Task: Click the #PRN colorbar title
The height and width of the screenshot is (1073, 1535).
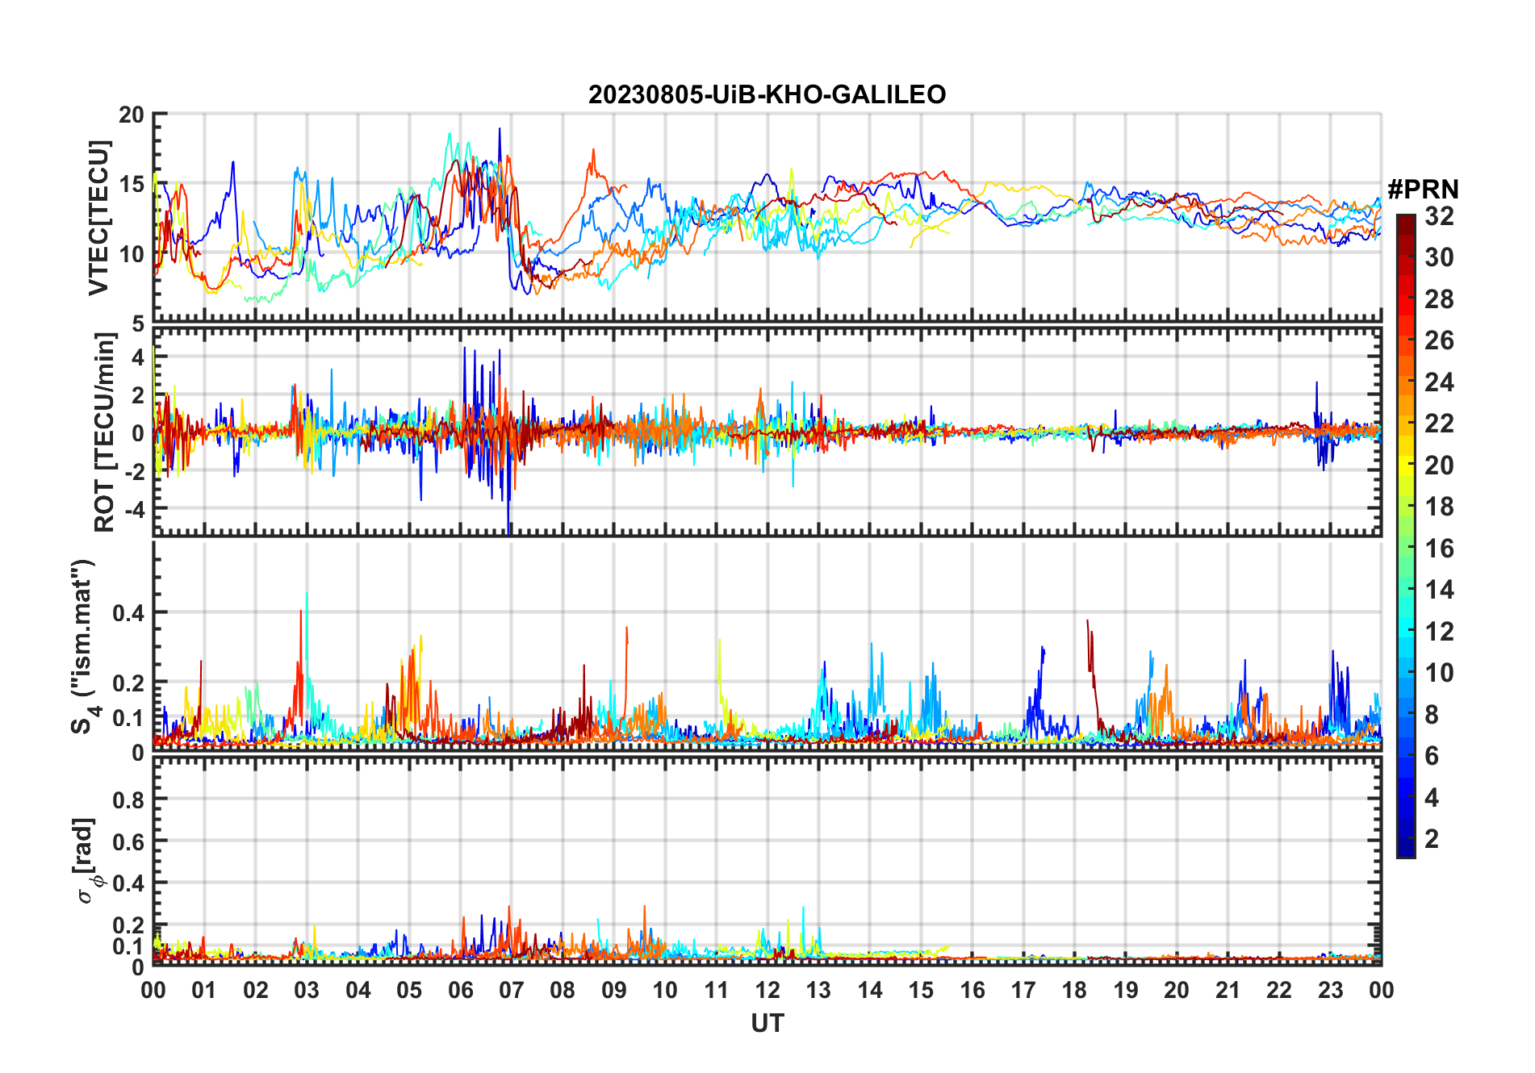Action: pyautogui.click(x=1423, y=190)
